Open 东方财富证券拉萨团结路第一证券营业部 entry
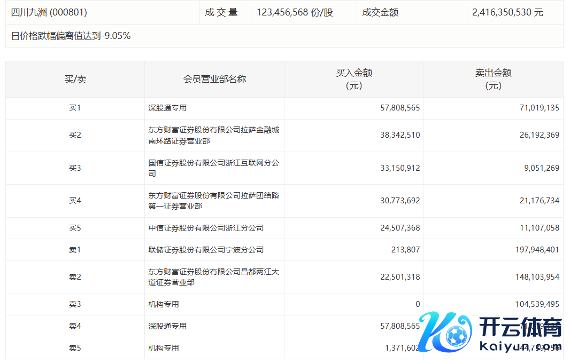Screen dimensions: 570x364 tap(213, 201)
